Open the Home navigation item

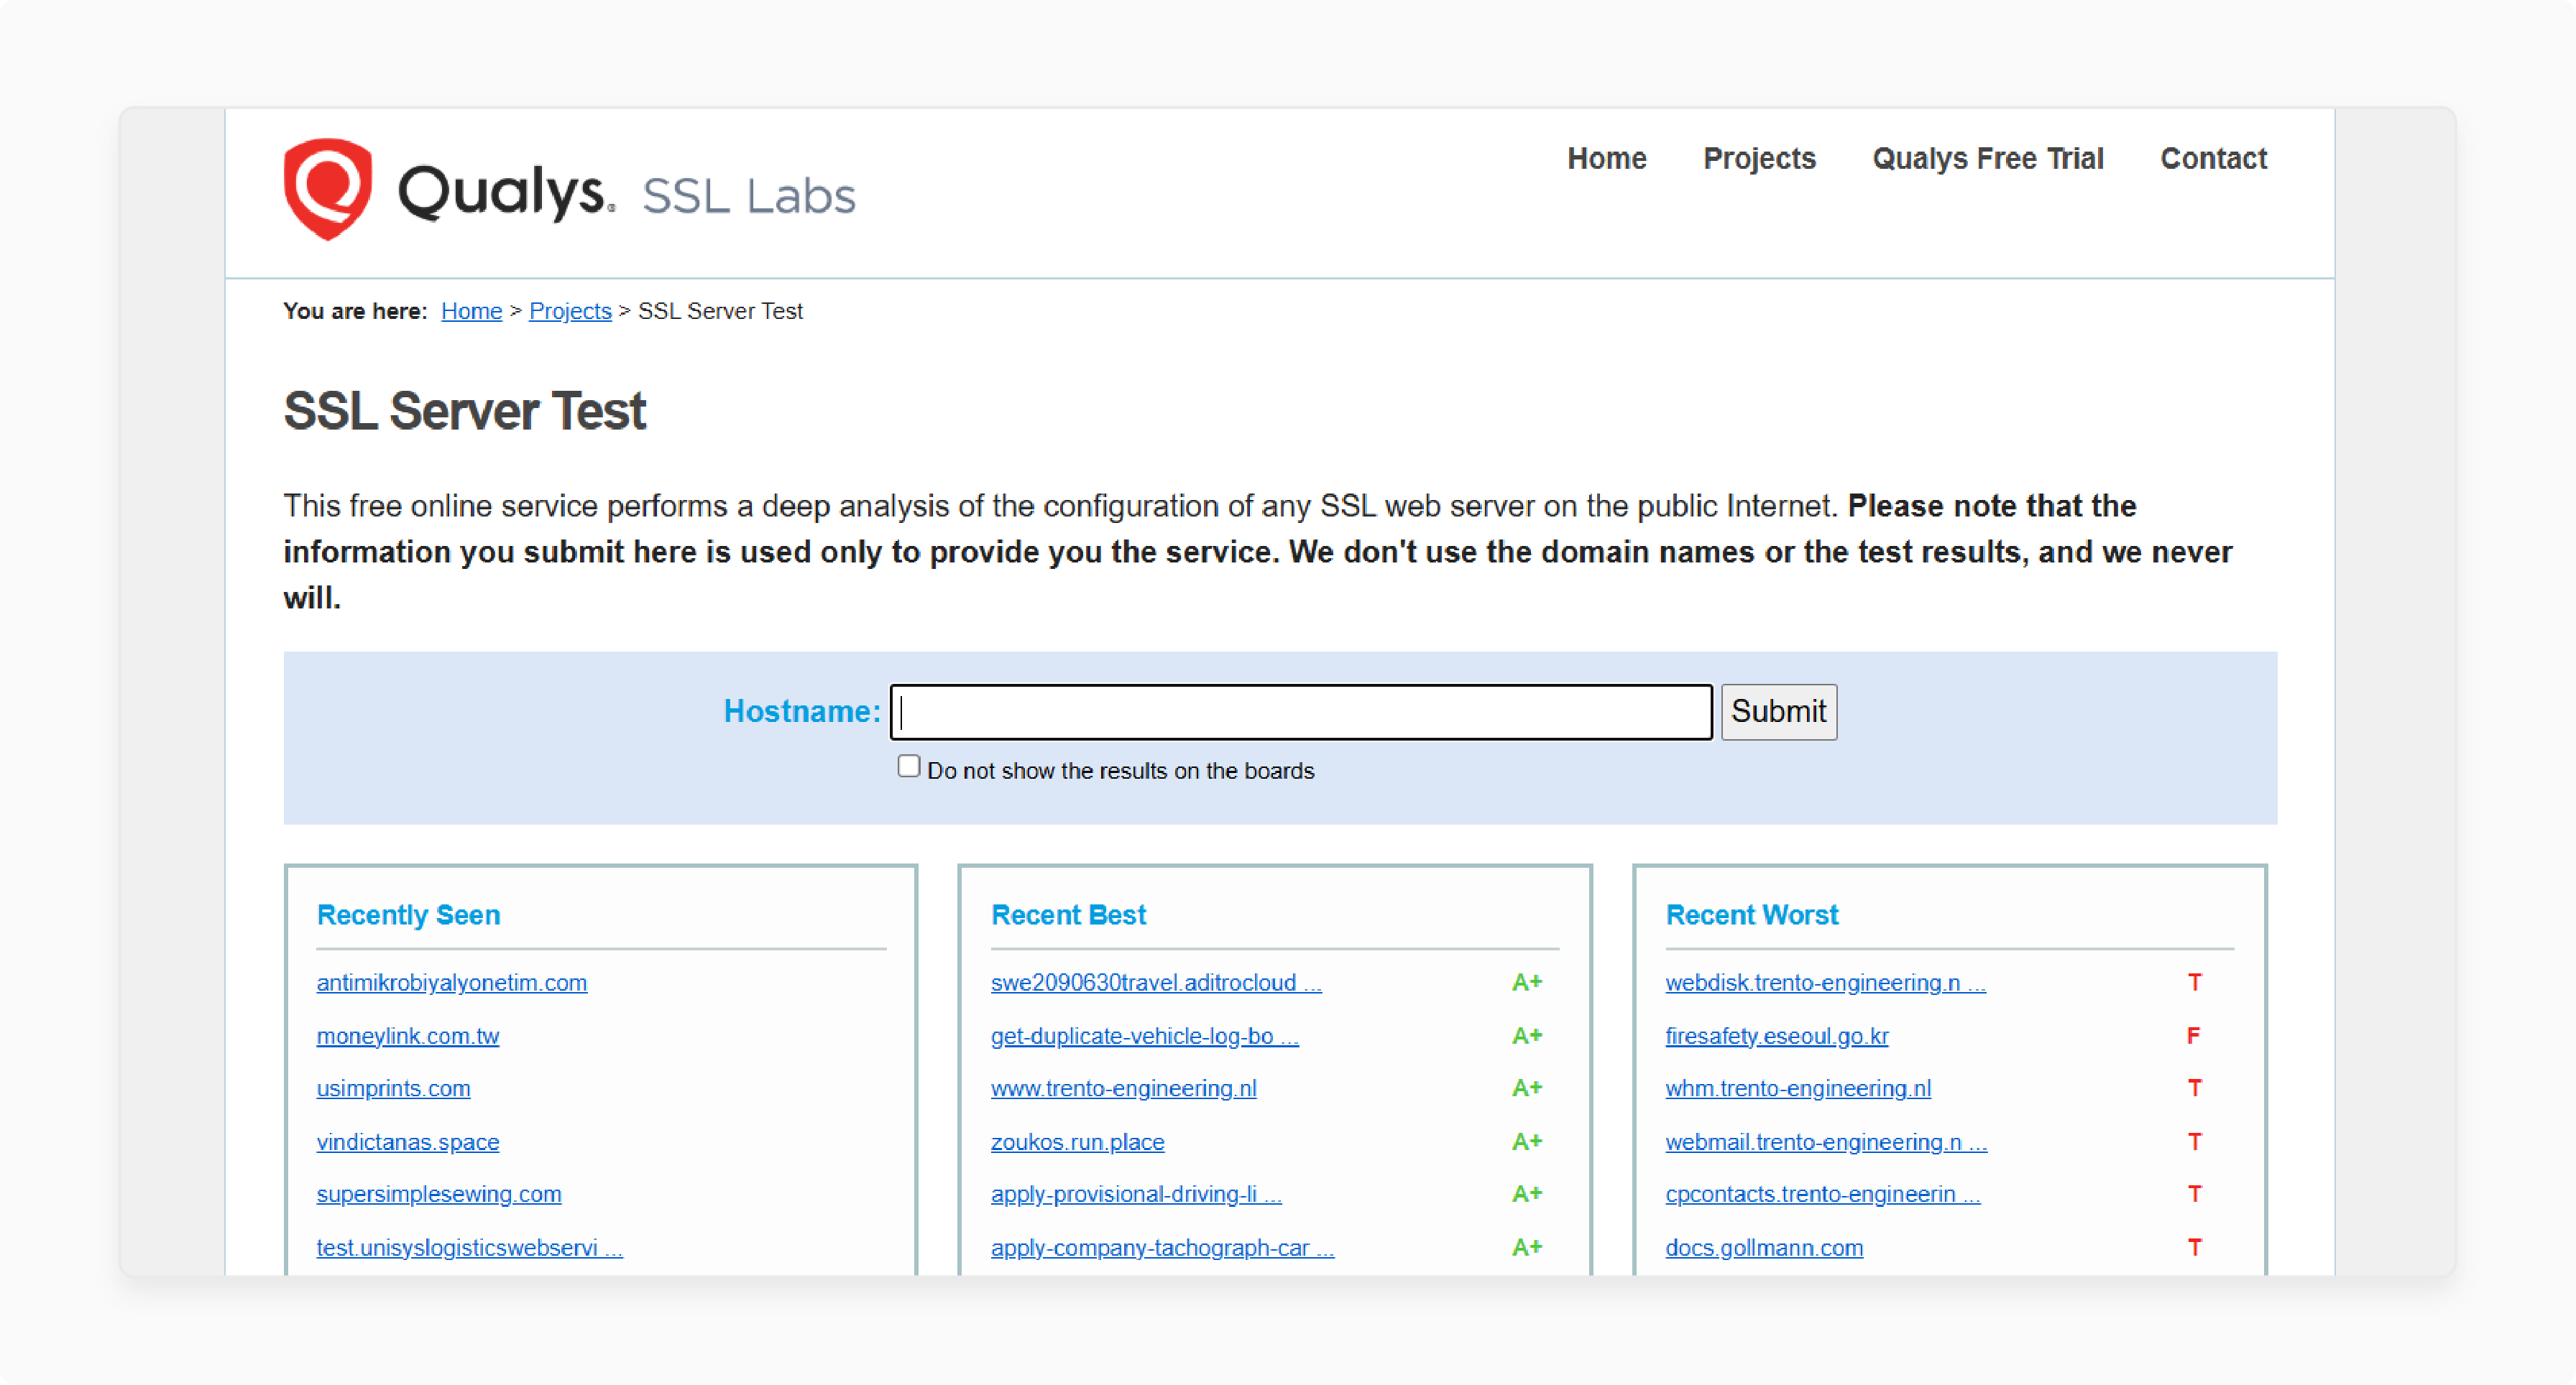pyautogui.click(x=1606, y=158)
